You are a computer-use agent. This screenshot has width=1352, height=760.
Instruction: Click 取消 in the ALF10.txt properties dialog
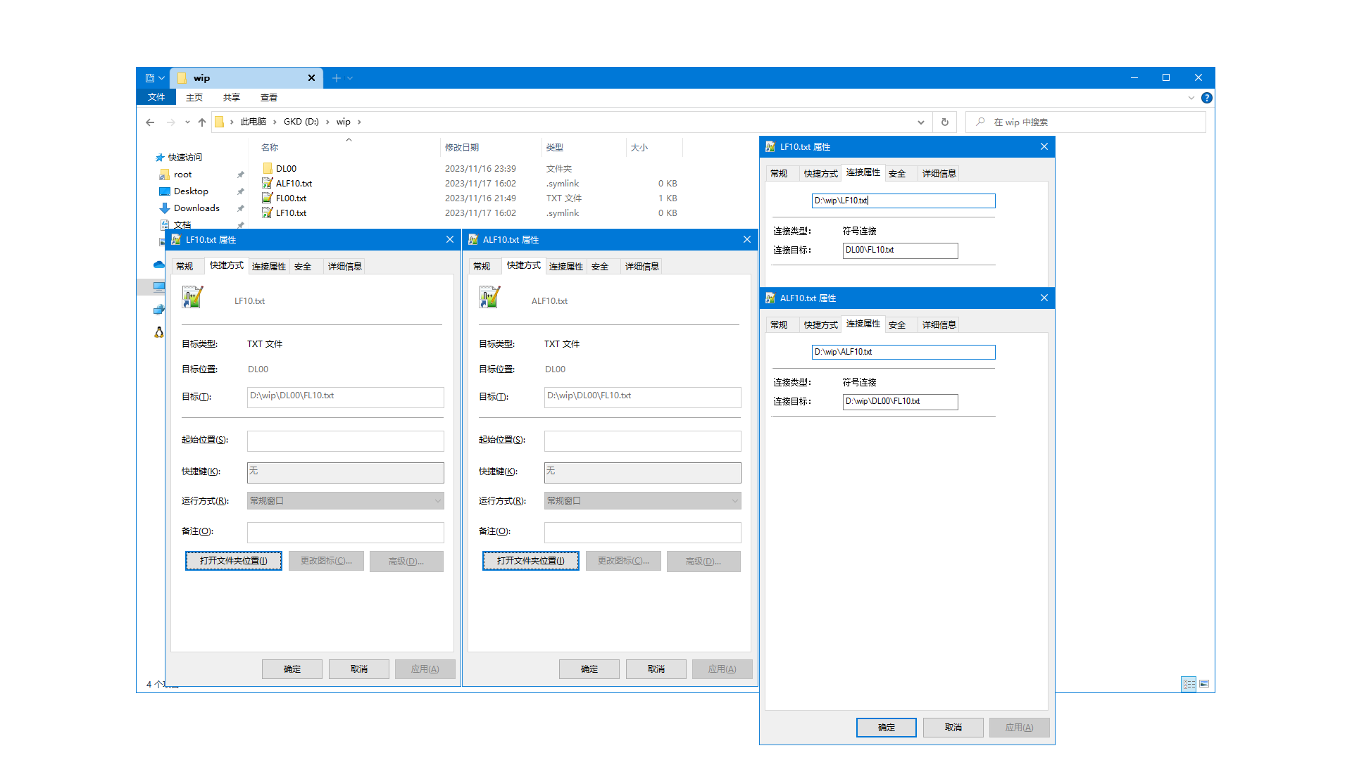coord(656,669)
